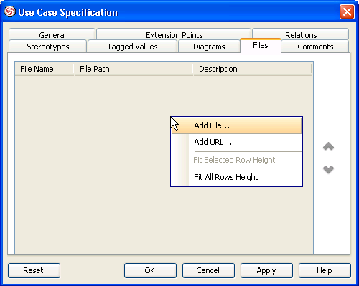Click the Description column header
This screenshot has height=286, width=359.
coord(253,69)
